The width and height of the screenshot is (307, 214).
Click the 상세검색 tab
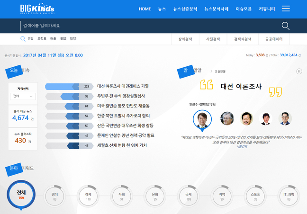185,39
